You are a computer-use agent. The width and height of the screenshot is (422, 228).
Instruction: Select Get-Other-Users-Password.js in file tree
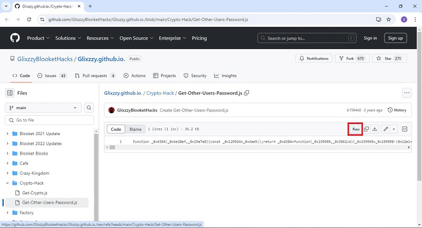[x=47, y=203]
